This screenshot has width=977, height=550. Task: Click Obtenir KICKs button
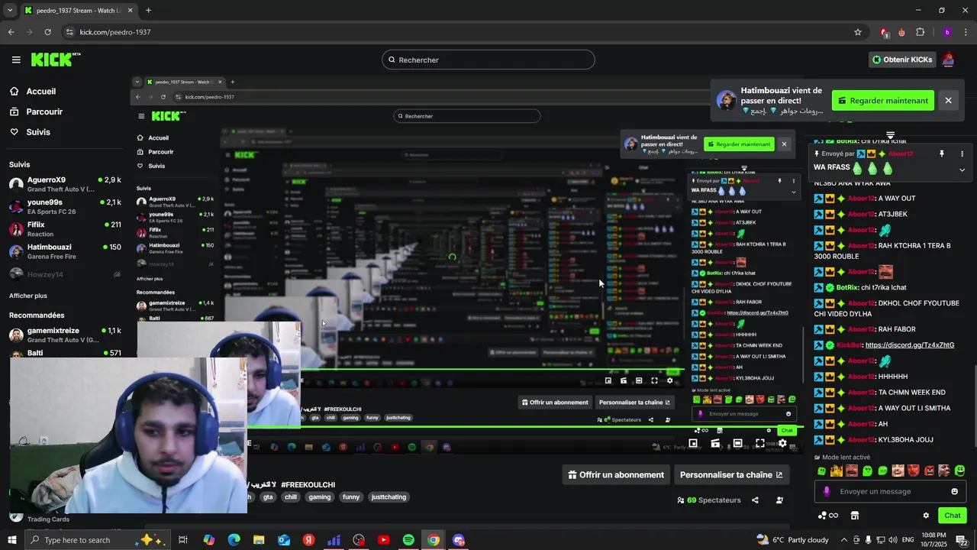pos(902,60)
